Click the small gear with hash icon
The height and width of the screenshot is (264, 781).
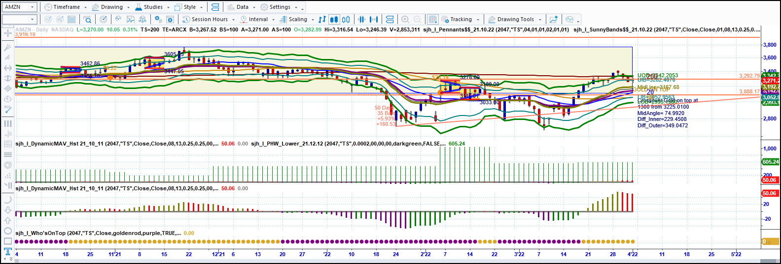(x=158, y=19)
